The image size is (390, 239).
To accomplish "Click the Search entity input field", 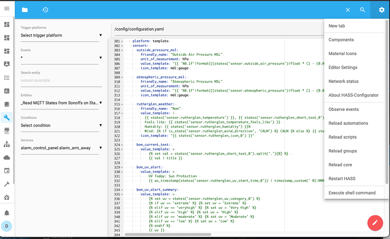I will (61, 80).
